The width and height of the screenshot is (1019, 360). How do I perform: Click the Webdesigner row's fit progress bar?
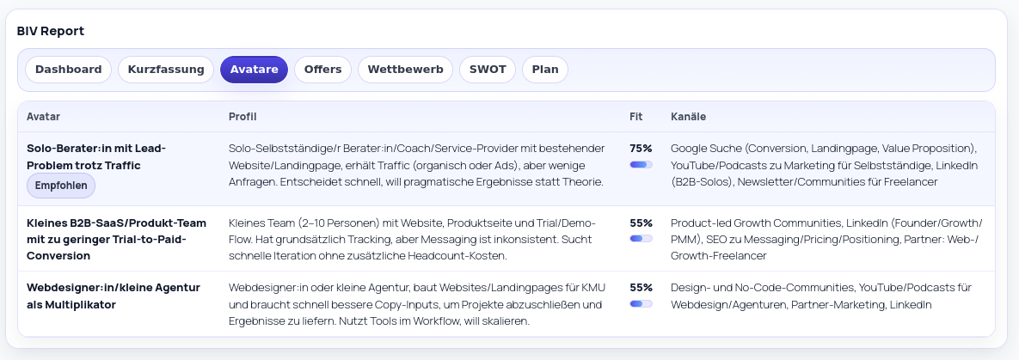click(x=641, y=303)
